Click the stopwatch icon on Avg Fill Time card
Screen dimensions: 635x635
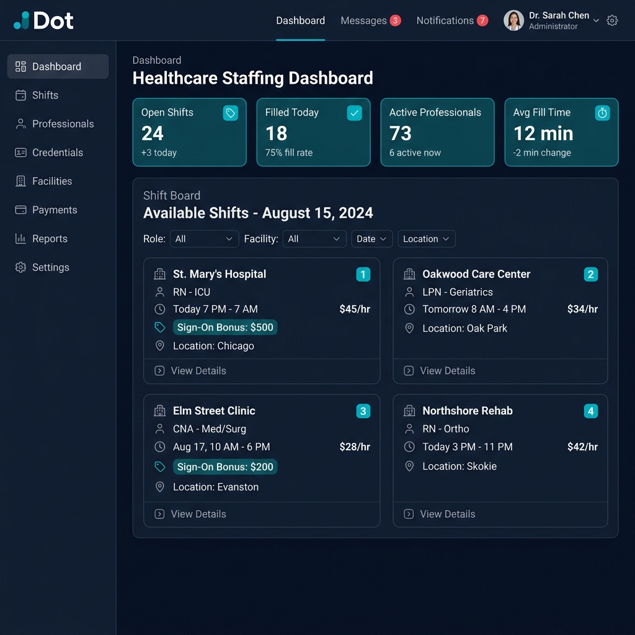click(x=602, y=113)
